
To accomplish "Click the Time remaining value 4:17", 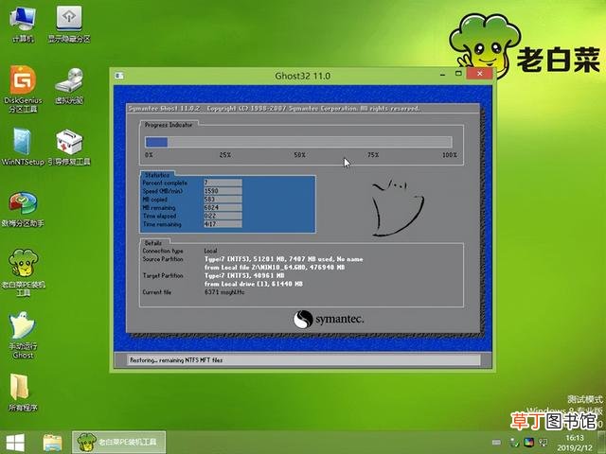I will click(x=223, y=224).
